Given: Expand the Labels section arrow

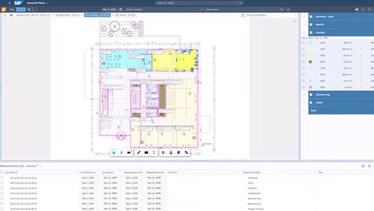Looking at the screenshot, I should click(304, 102).
